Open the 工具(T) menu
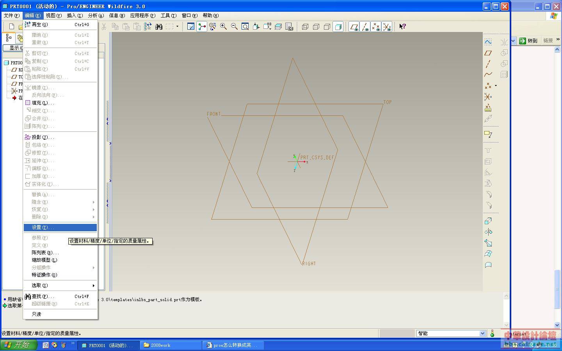The image size is (562, 351). tap(168, 16)
